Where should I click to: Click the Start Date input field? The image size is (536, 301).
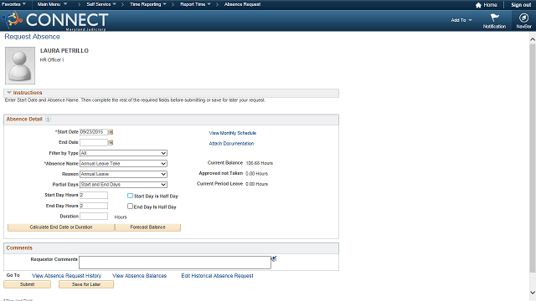pos(94,132)
